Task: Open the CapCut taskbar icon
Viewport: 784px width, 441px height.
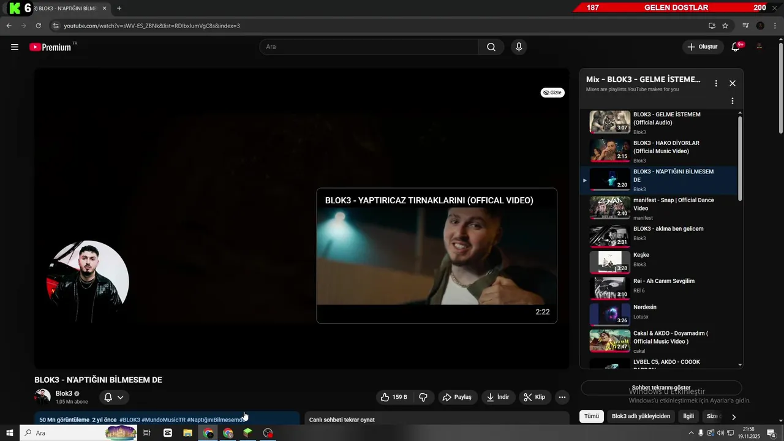Action: click(168, 433)
